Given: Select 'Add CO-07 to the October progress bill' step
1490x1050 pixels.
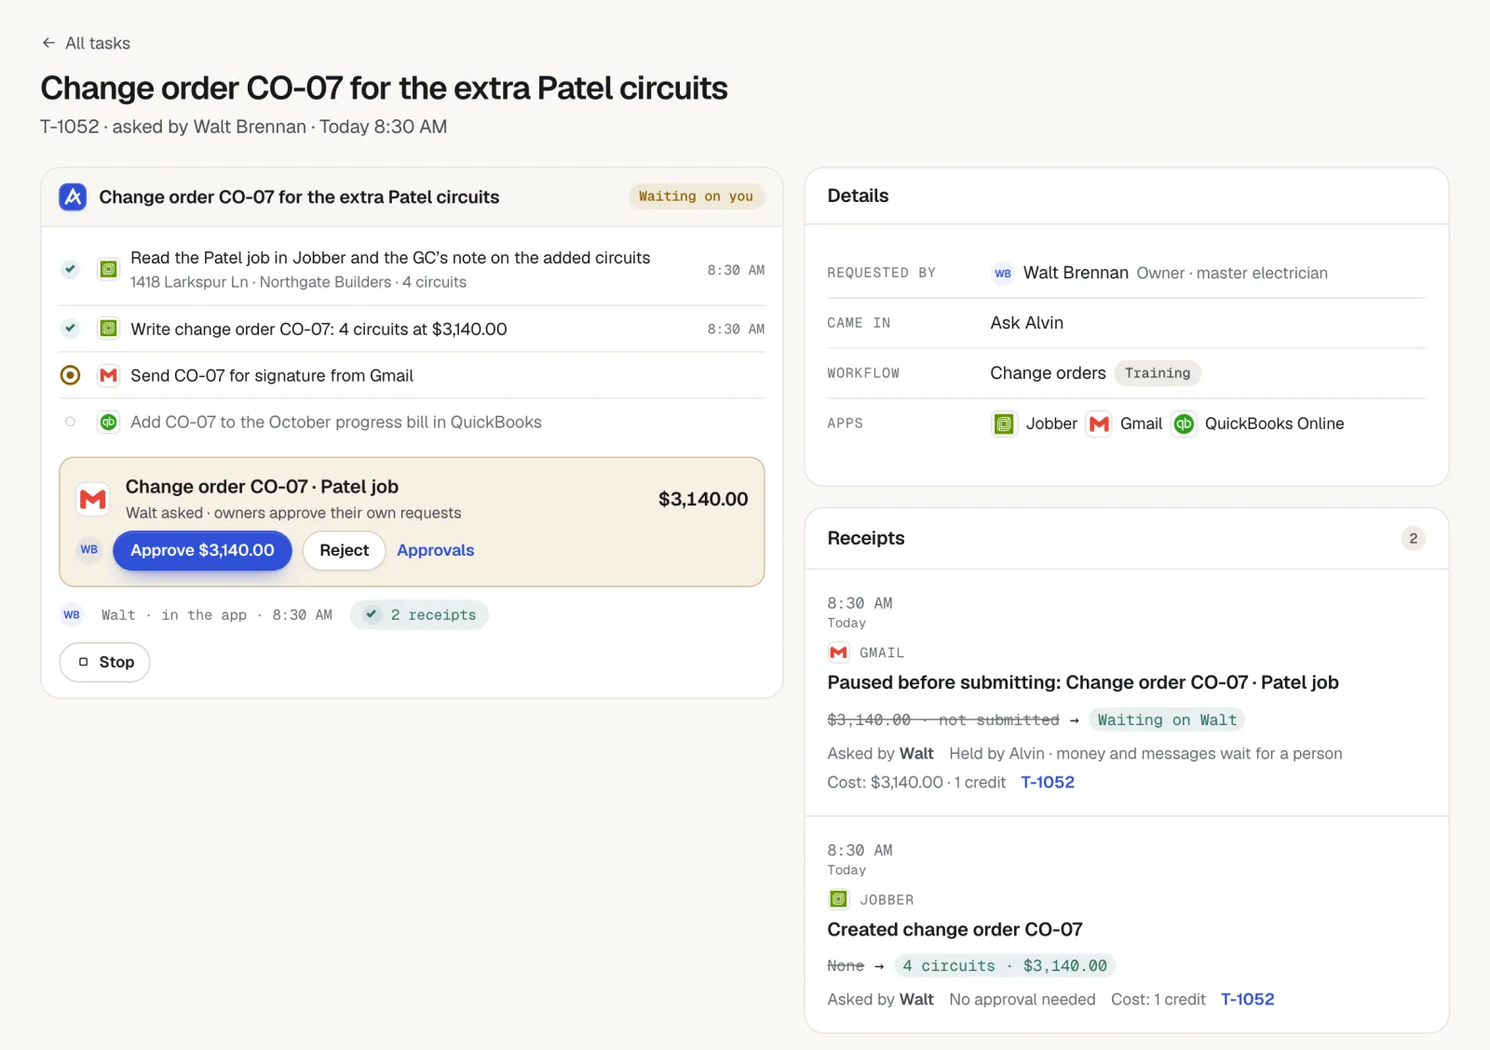Looking at the screenshot, I should (x=412, y=422).
